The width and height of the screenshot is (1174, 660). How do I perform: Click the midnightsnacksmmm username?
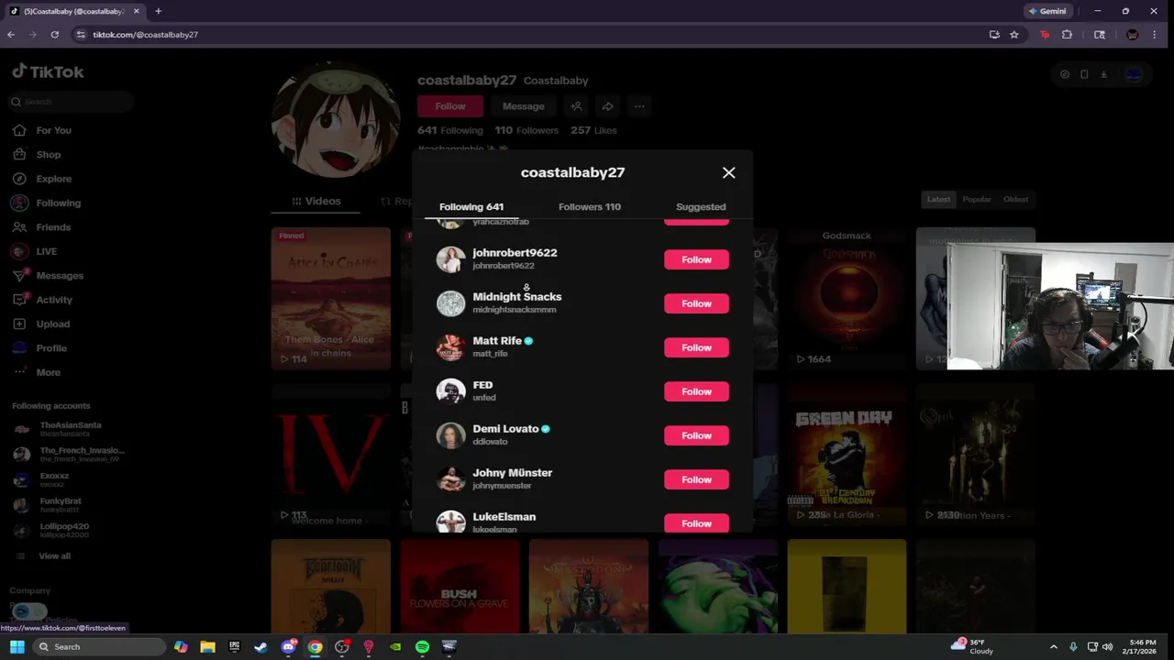tap(514, 310)
